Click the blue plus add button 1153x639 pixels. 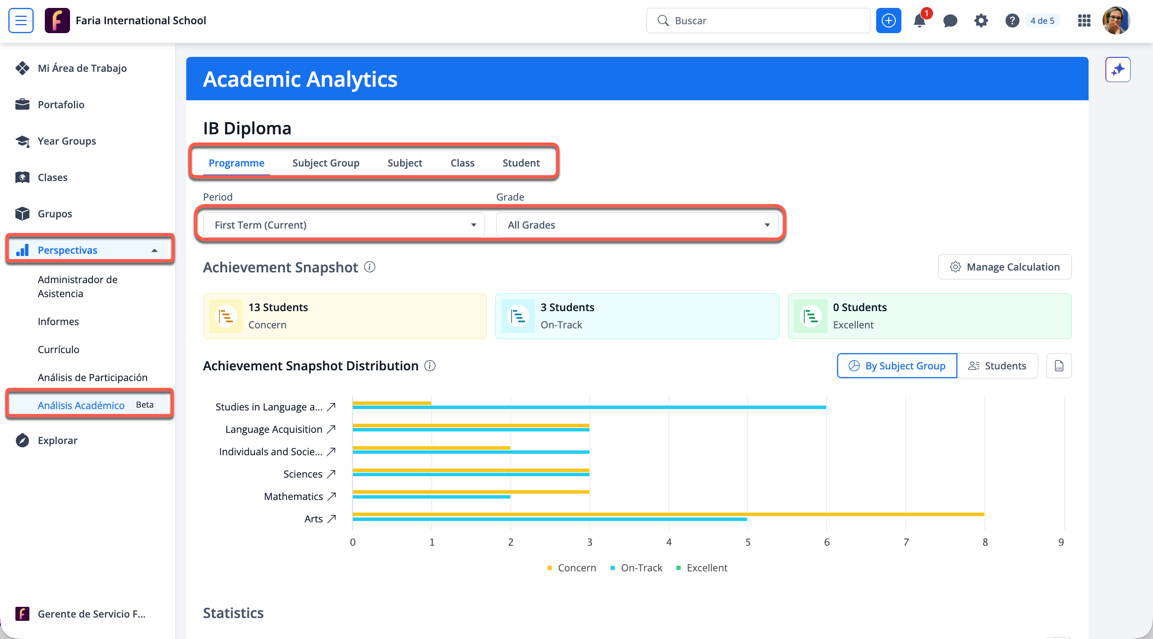click(888, 21)
